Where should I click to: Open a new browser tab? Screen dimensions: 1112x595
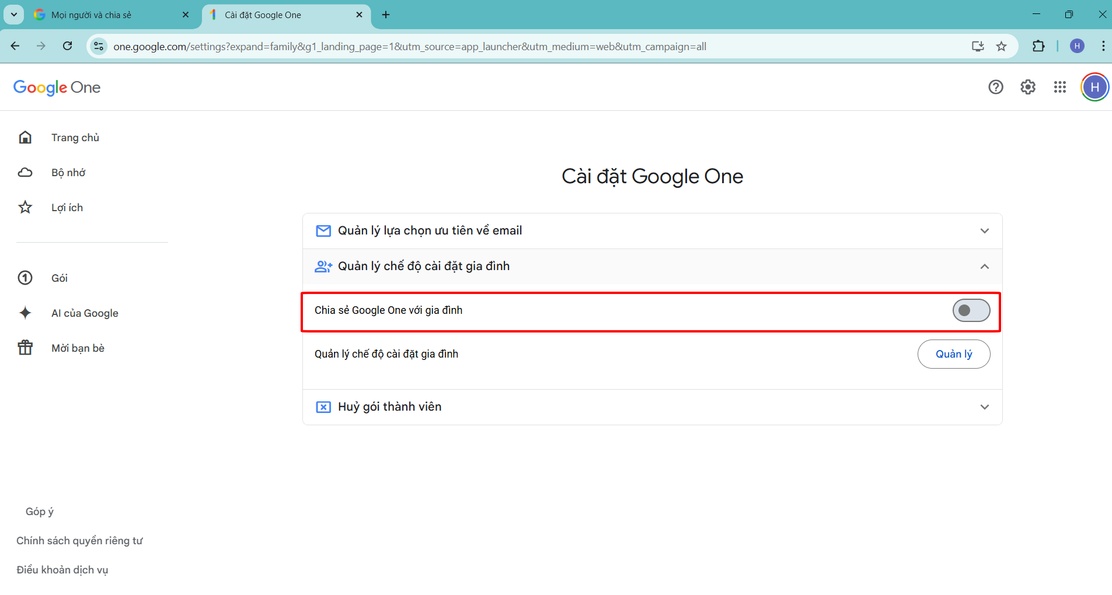pyautogui.click(x=386, y=15)
